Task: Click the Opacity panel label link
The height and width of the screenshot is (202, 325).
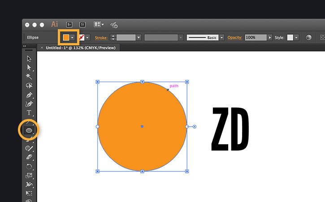Action: (x=234, y=38)
